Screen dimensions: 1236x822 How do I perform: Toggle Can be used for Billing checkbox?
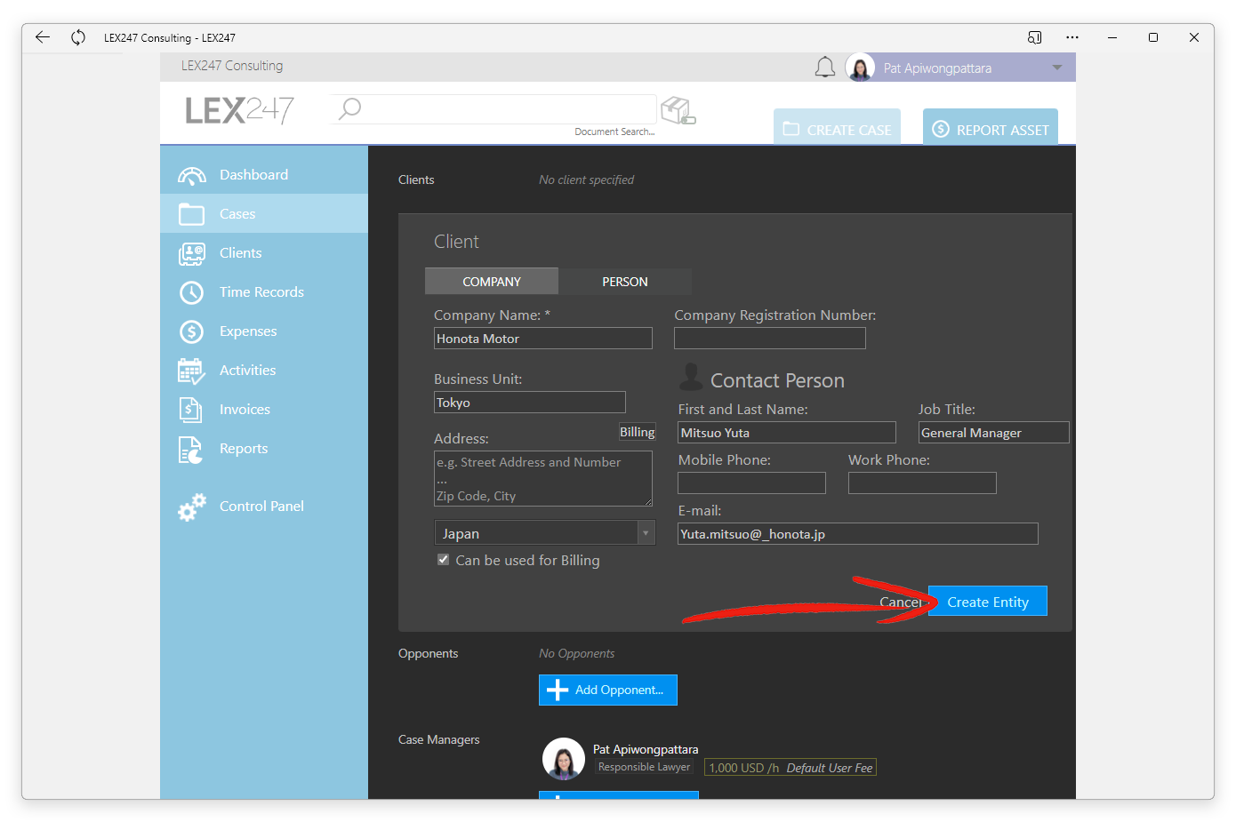[x=443, y=560]
